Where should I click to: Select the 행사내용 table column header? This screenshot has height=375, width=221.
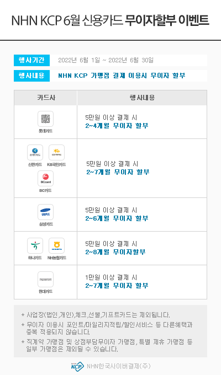point(142,98)
